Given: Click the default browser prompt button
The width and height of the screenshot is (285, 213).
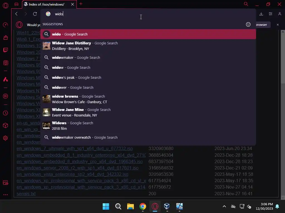Looking at the screenshot, I should point(263,25).
